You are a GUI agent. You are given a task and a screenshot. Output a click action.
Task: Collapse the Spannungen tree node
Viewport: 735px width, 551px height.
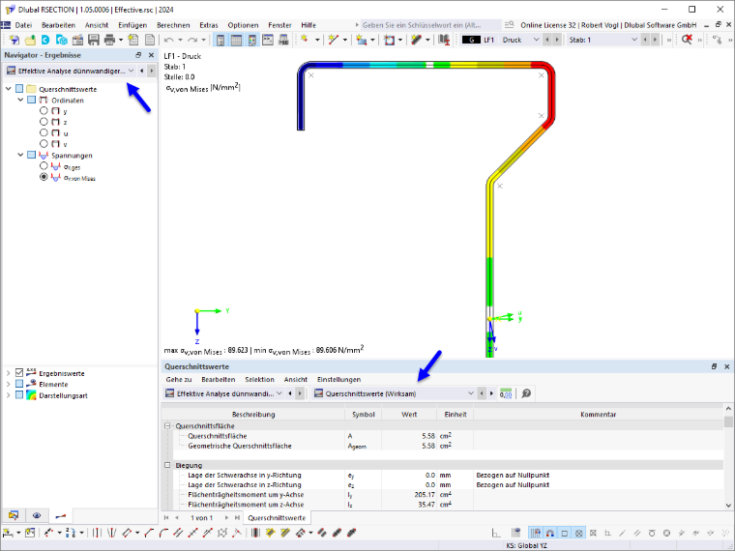coord(20,155)
